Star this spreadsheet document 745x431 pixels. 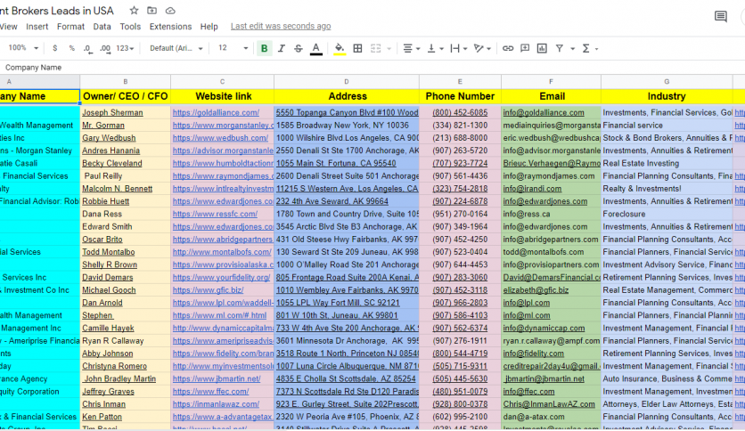134,11
